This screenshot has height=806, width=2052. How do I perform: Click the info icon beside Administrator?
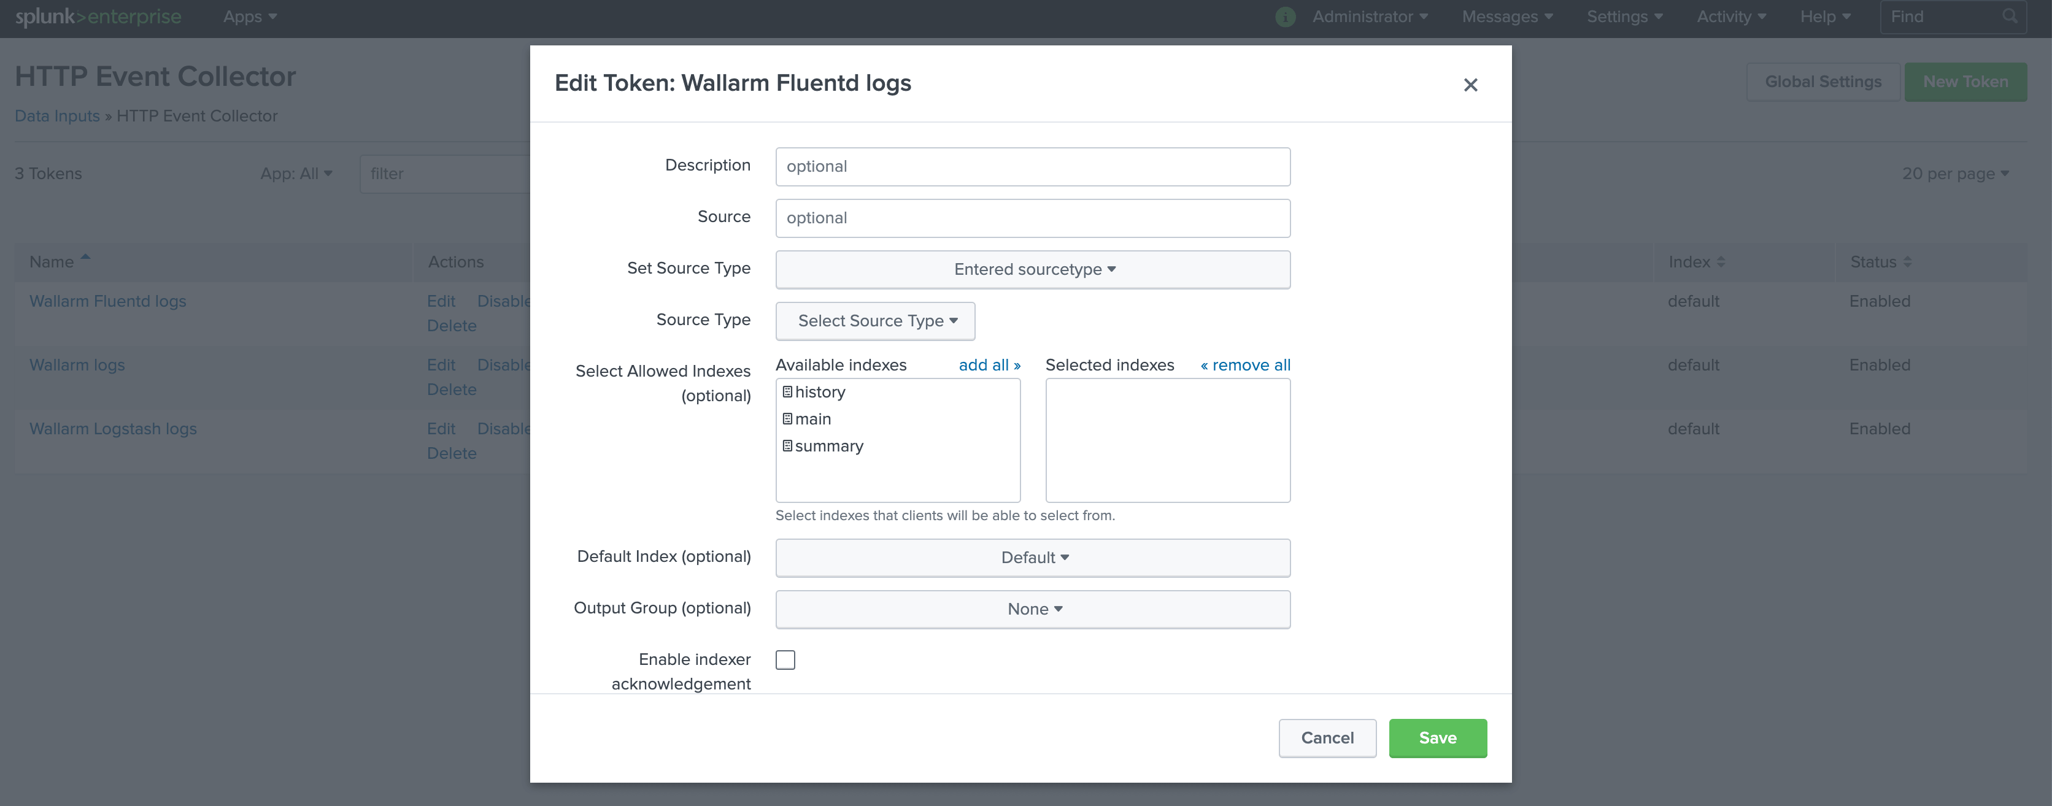(x=1284, y=16)
